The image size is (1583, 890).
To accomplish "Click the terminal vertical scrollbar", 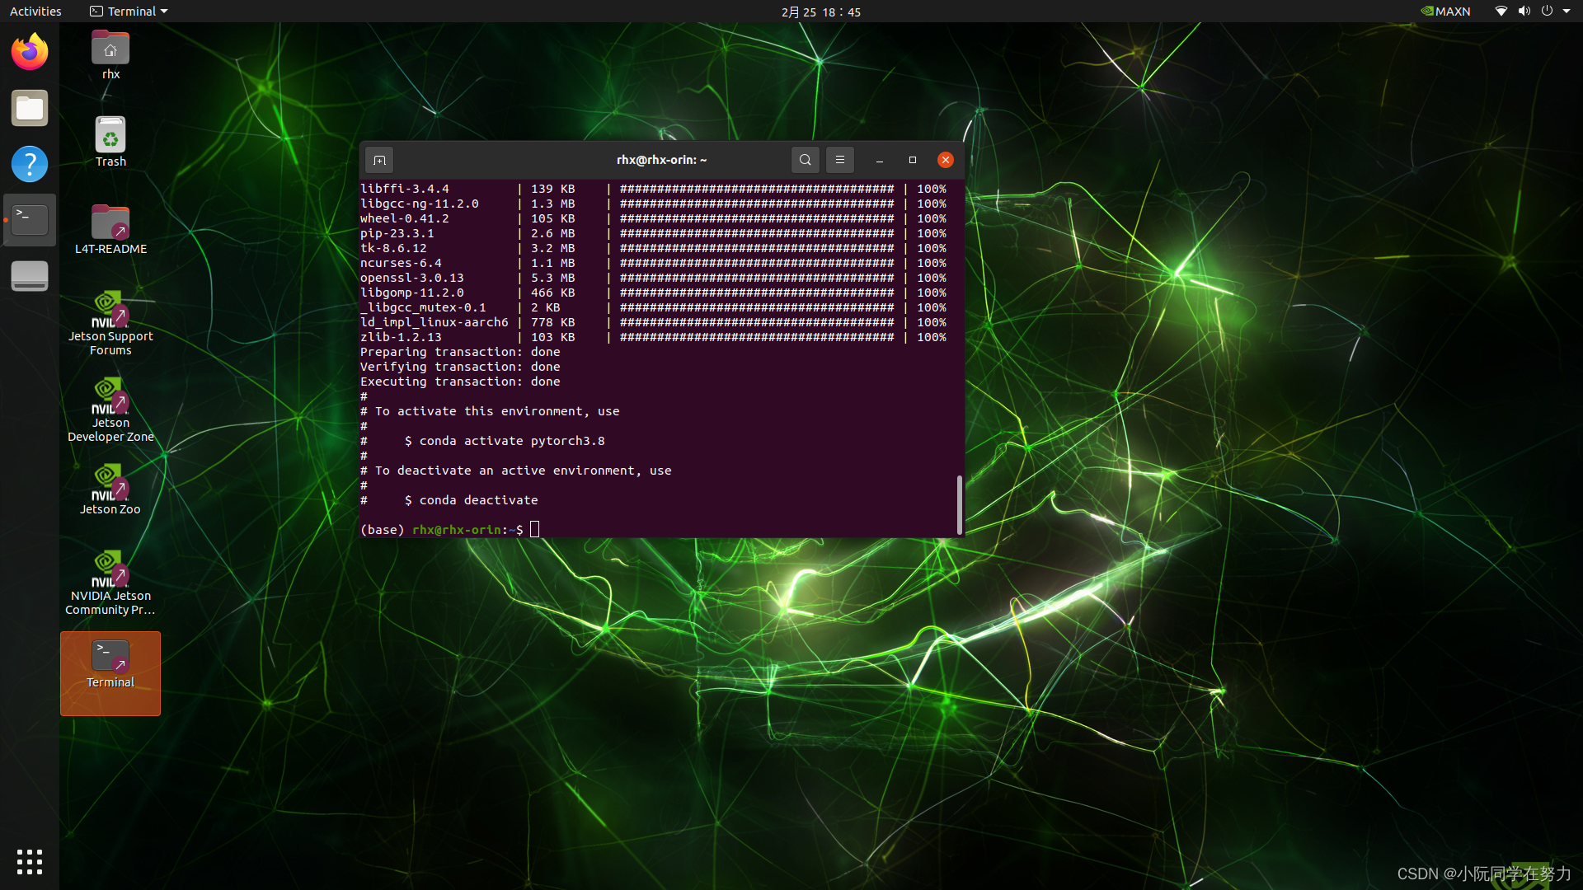I will point(959,504).
